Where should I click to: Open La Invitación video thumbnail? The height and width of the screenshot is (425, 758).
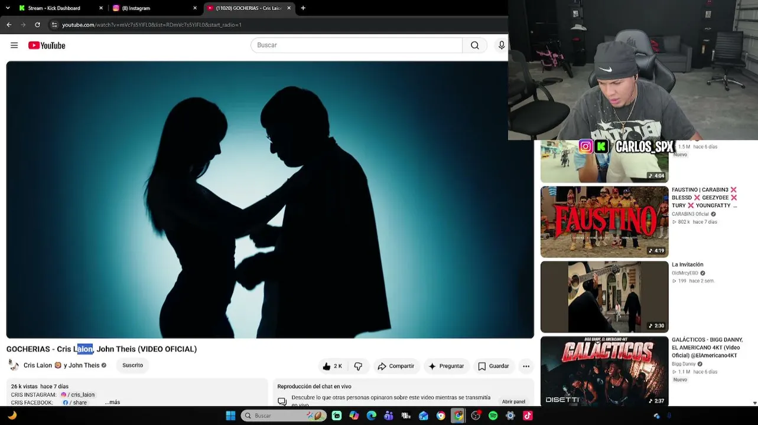[x=604, y=297]
